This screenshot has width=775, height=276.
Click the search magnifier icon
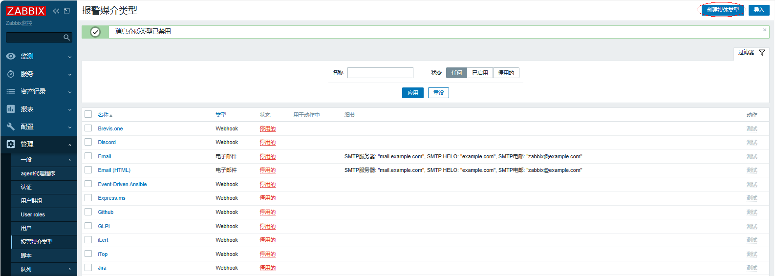66,38
